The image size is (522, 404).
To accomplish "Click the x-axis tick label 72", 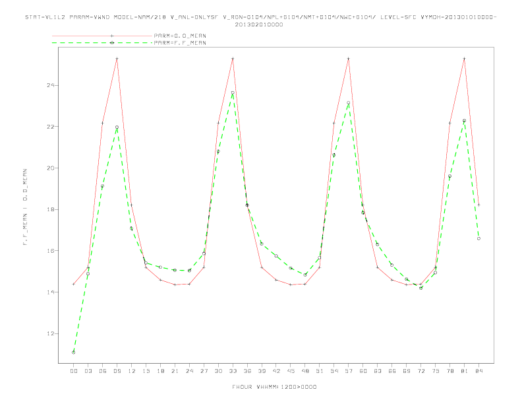I will [x=420, y=371].
